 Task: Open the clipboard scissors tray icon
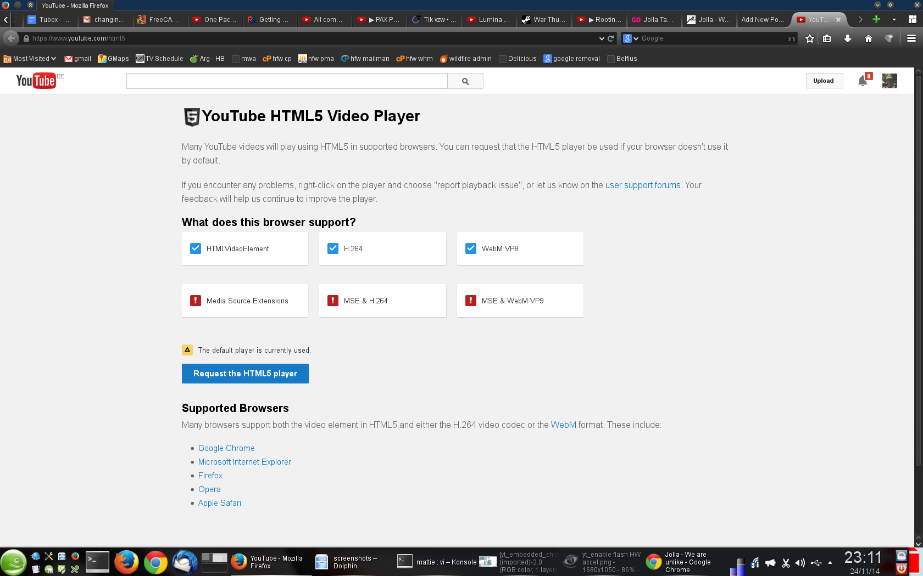[x=786, y=563]
